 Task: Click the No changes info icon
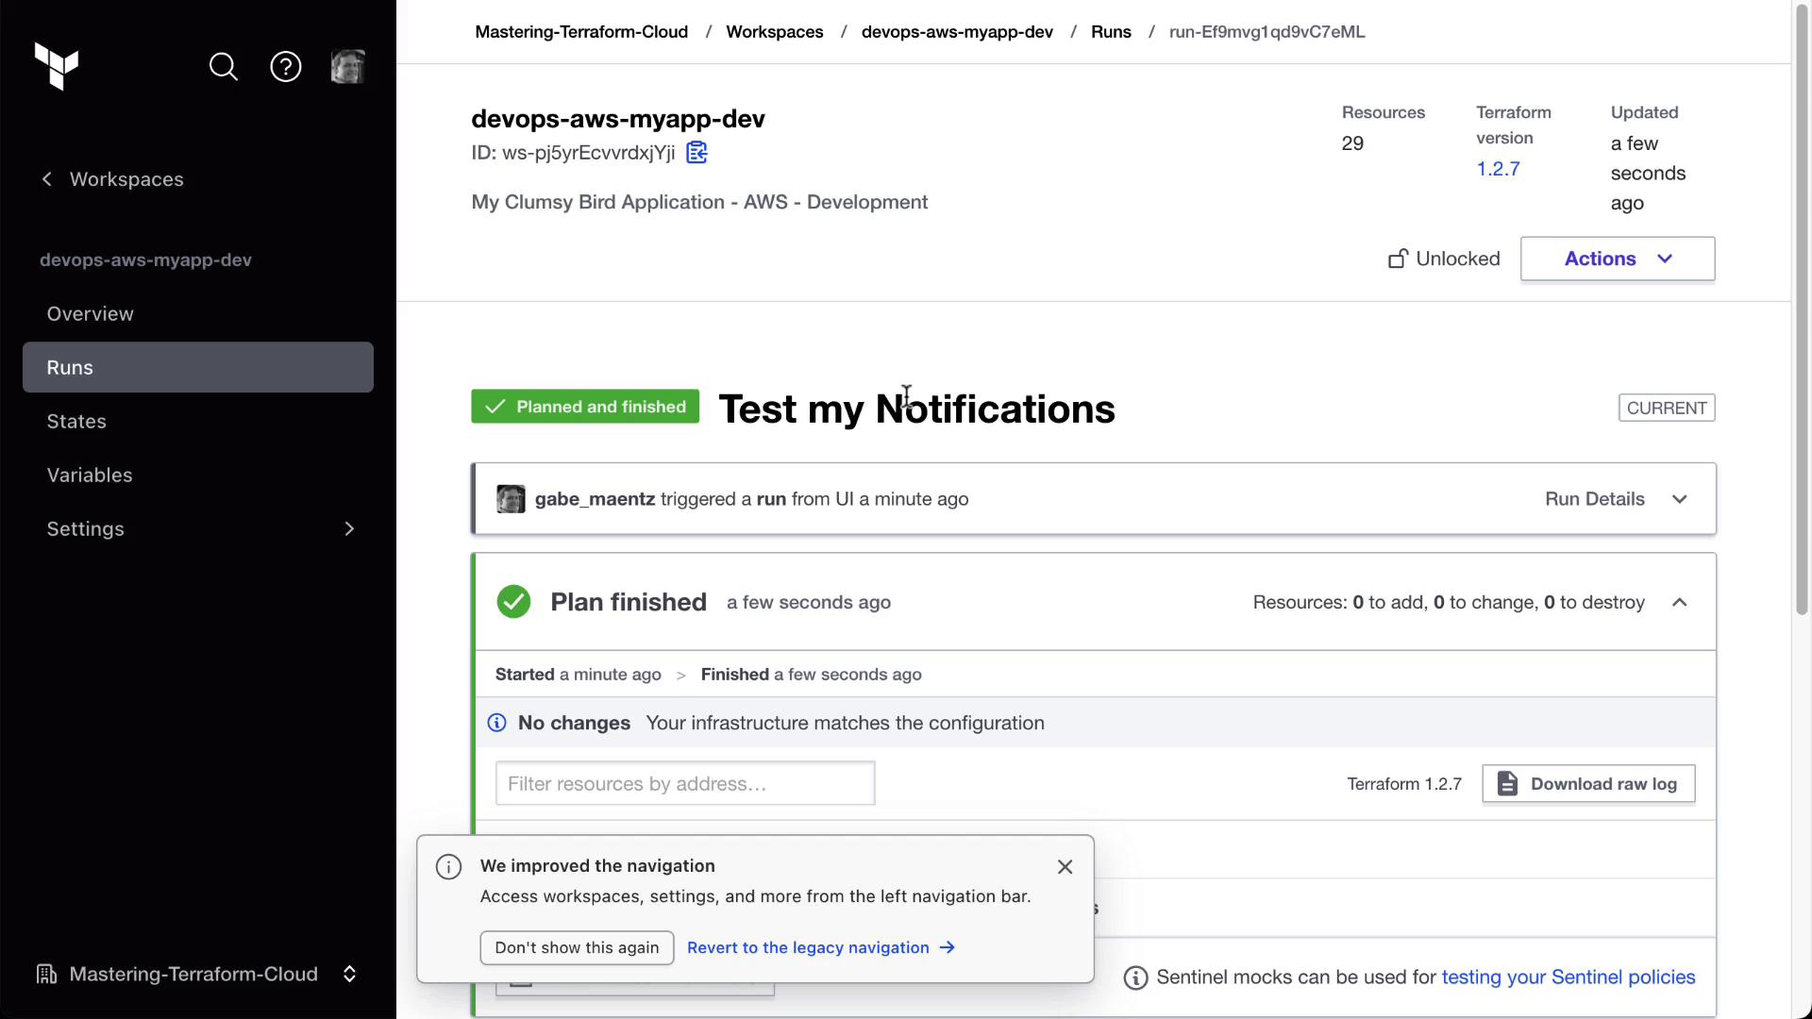(x=496, y=723)
